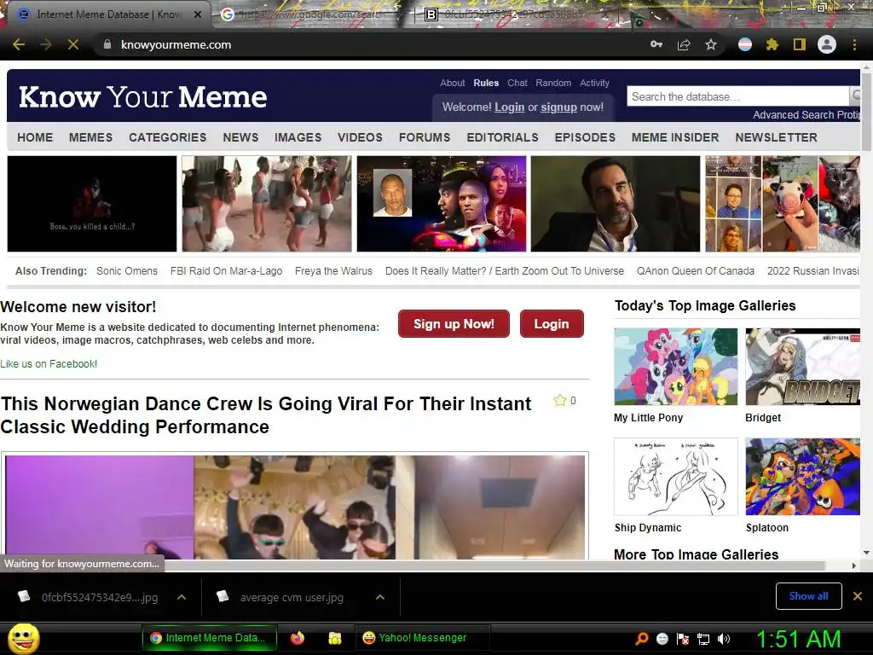This screenshot has width=873, height=655.
Task: Go to the VIDEOS section
Action: 360,137
